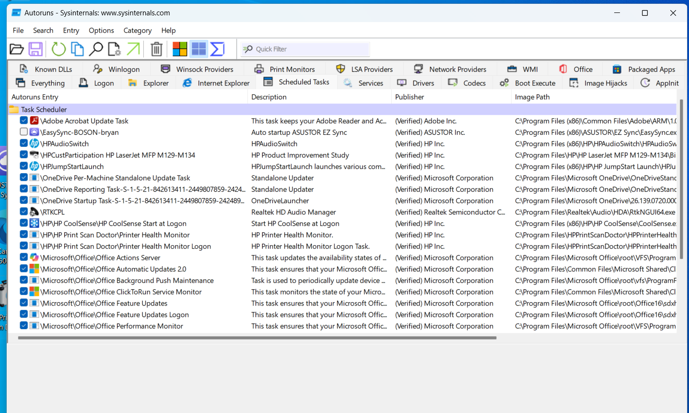689x413 pixels.
Task: Toggle the blue Windows logo filter icon
Action: click(199, 49)
